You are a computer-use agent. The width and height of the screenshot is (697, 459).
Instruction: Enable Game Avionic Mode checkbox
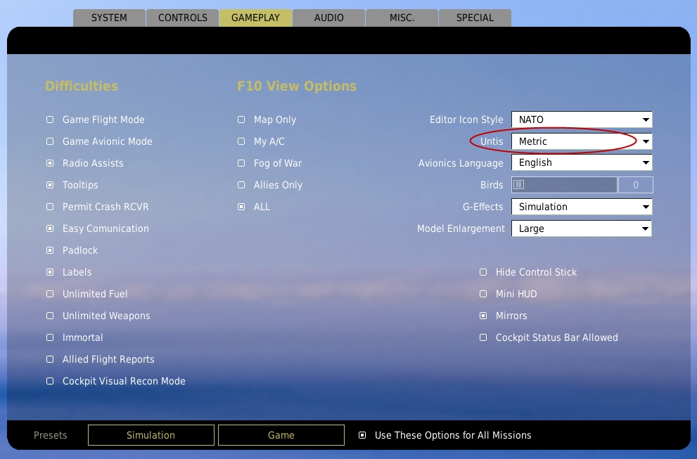[x=50, y=141]
